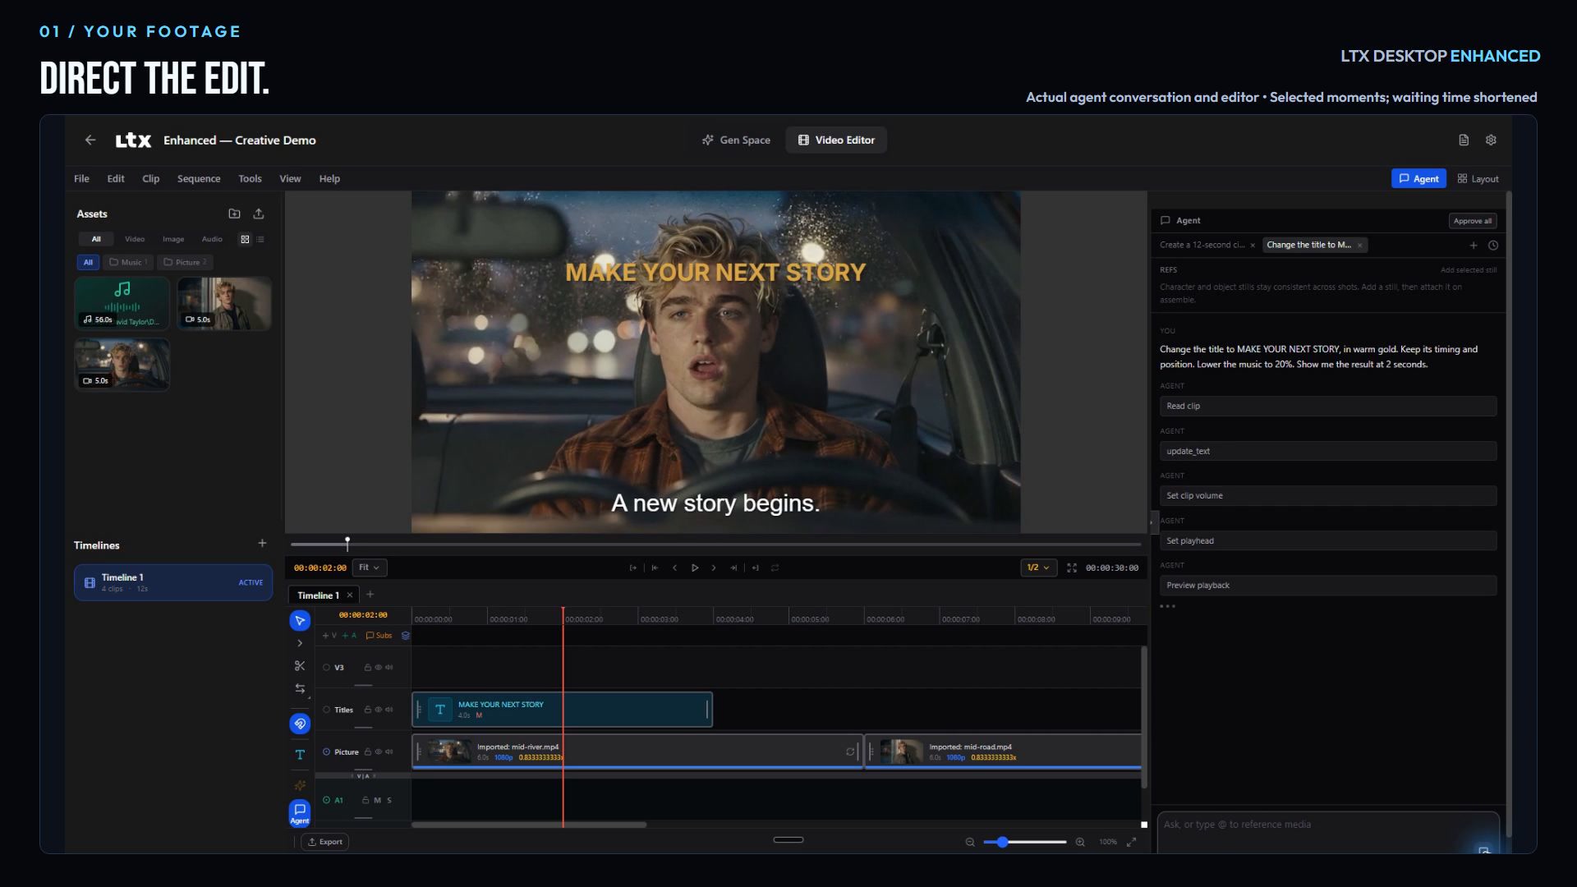
Task: Open the Agent button in timeline toolbar
Action: [x=300, y=813]
